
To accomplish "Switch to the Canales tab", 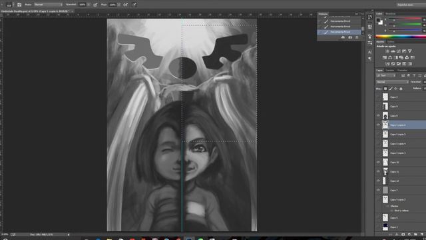I will tap(390, 70).
